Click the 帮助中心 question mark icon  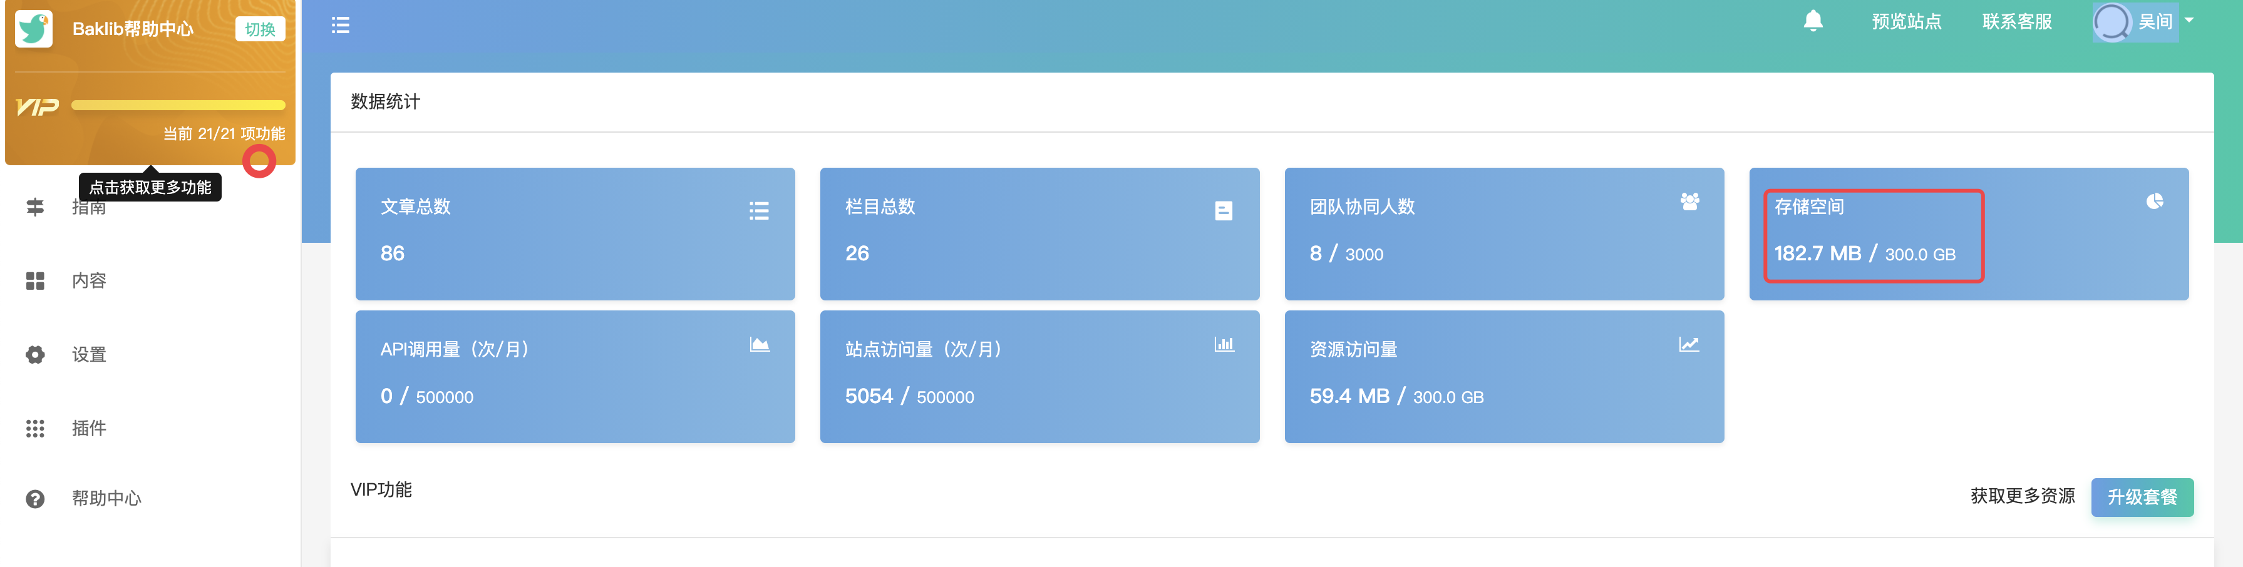click(35, 499)
